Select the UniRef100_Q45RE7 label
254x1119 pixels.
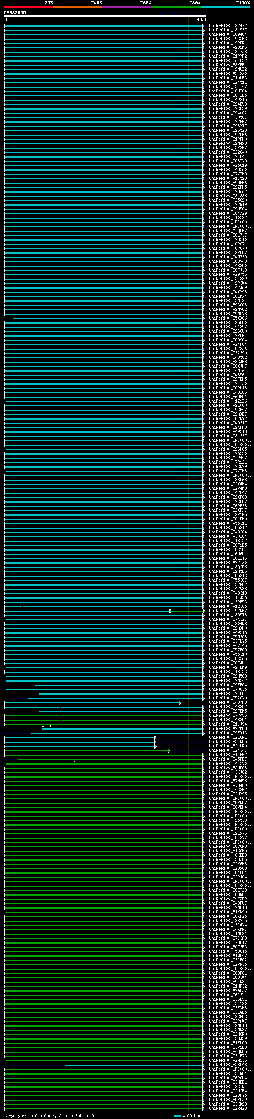(228, 759)
